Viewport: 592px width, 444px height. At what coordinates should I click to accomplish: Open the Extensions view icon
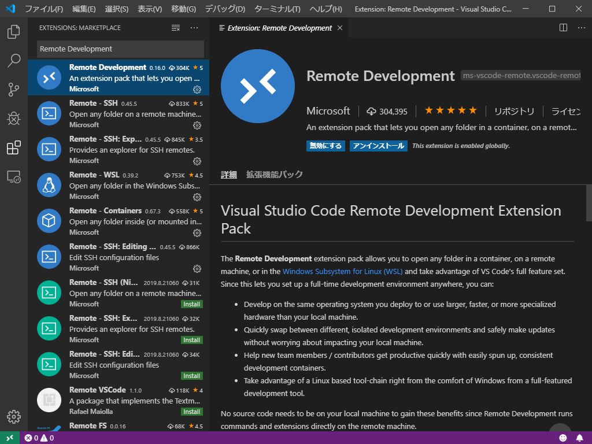[x=14, y=147]
